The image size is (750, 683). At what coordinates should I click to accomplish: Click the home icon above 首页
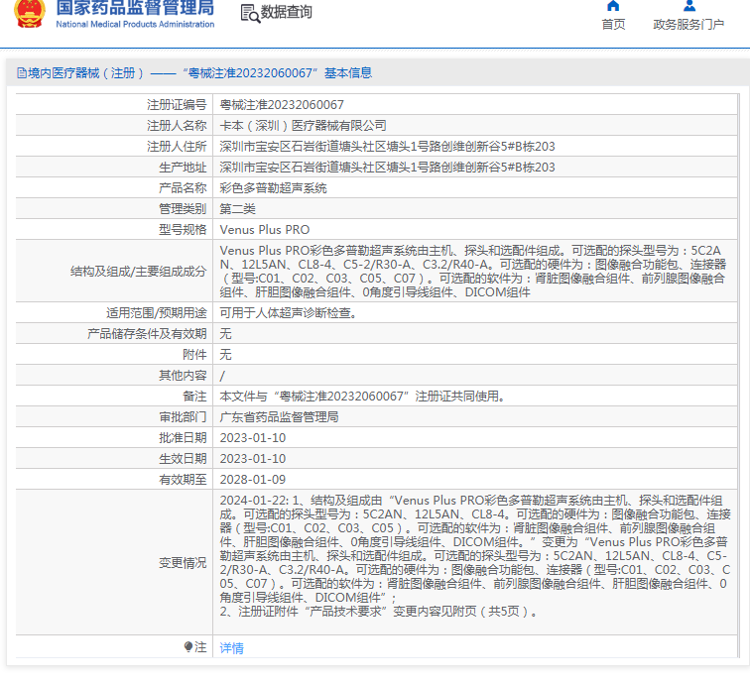click(613, 6)
